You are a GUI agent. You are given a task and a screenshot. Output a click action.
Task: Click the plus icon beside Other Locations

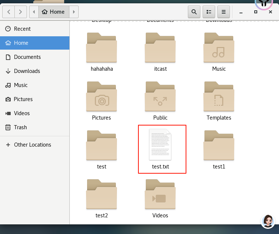[8, 145]
